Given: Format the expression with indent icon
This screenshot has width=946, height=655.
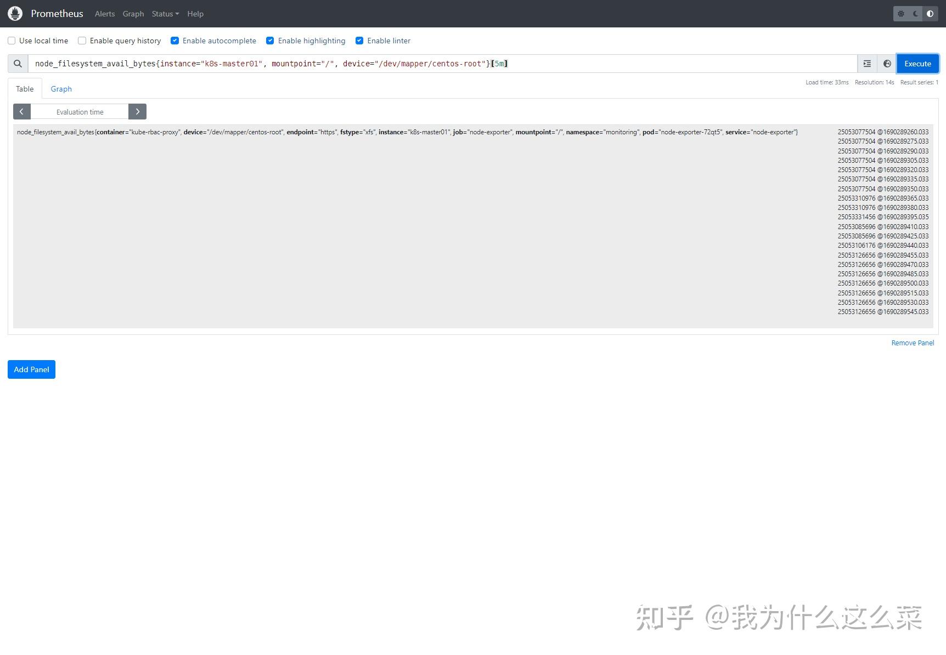Looking at the screenshot, I should click(867, 64).
